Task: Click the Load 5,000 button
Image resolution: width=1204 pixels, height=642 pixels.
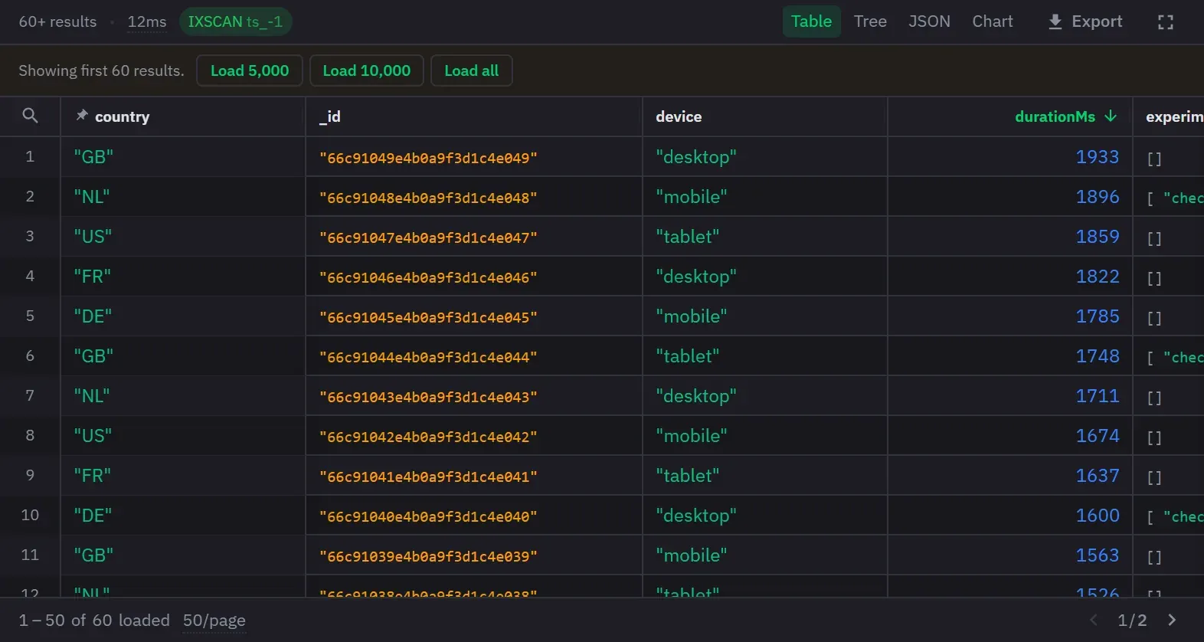Action: 250,70
